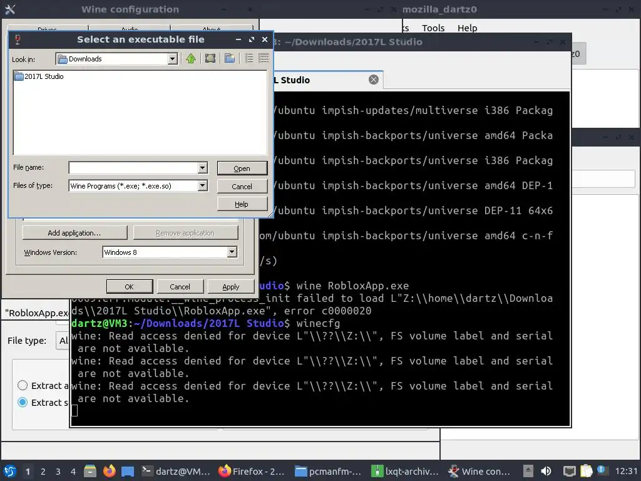Image resolution: width=641 pixels, height=481 pixels.
Task: Click Apply in Wine configuration window
Action: pos(231,287)
